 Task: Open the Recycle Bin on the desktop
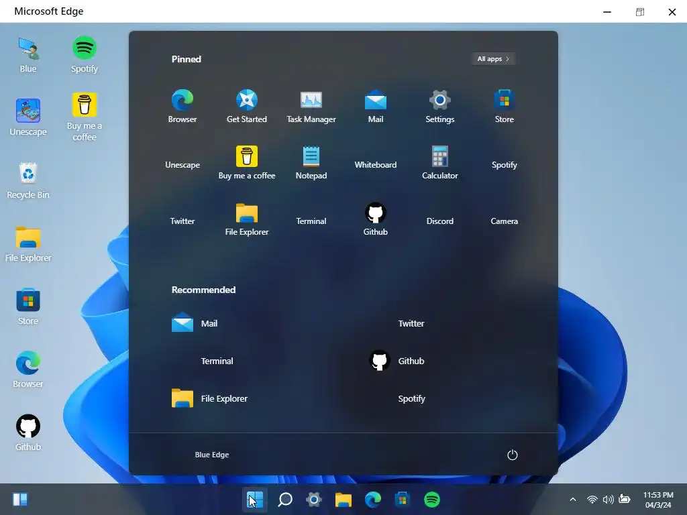(28, 180)
